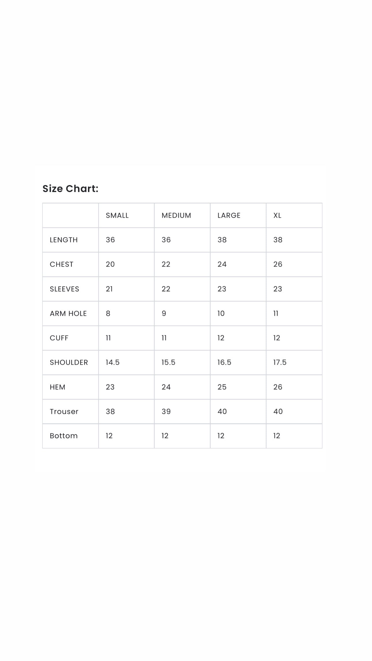Select the CUFF row label
This screenshot has height=661, width=372.
click(x=59, y=338)
